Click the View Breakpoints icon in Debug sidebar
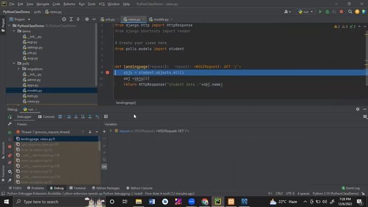 click(x=10, y=155)
